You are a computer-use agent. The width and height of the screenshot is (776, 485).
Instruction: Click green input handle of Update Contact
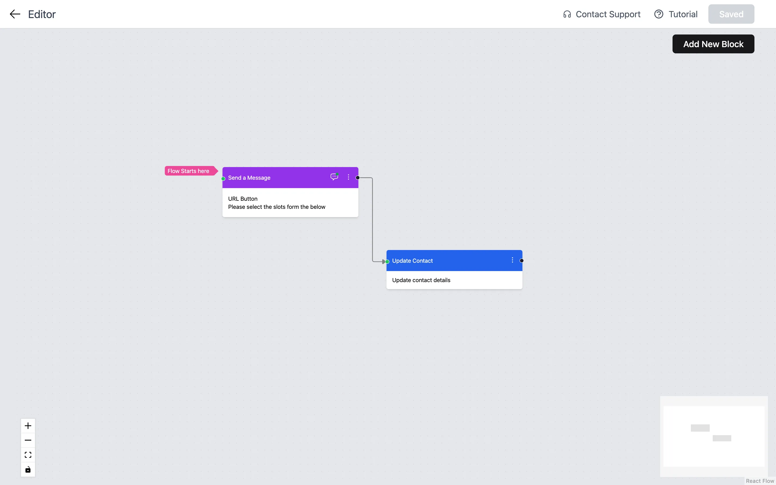(x=387, y=262)
